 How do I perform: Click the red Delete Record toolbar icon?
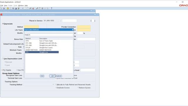(x=33, y=8)
